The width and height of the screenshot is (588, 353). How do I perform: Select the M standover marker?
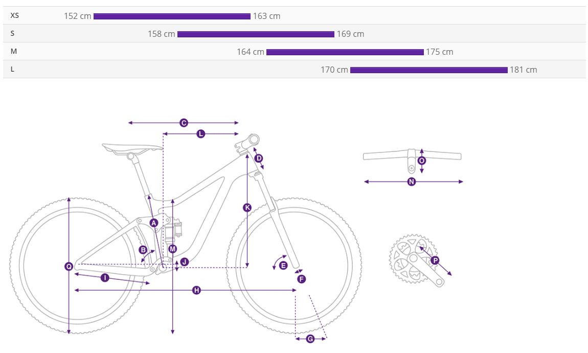[x=172, y=249]
